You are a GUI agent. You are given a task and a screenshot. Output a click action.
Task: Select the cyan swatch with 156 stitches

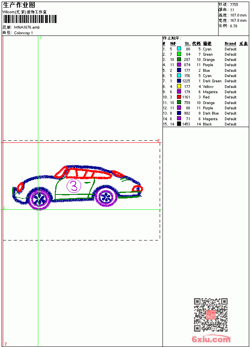[x=179, y=75]
